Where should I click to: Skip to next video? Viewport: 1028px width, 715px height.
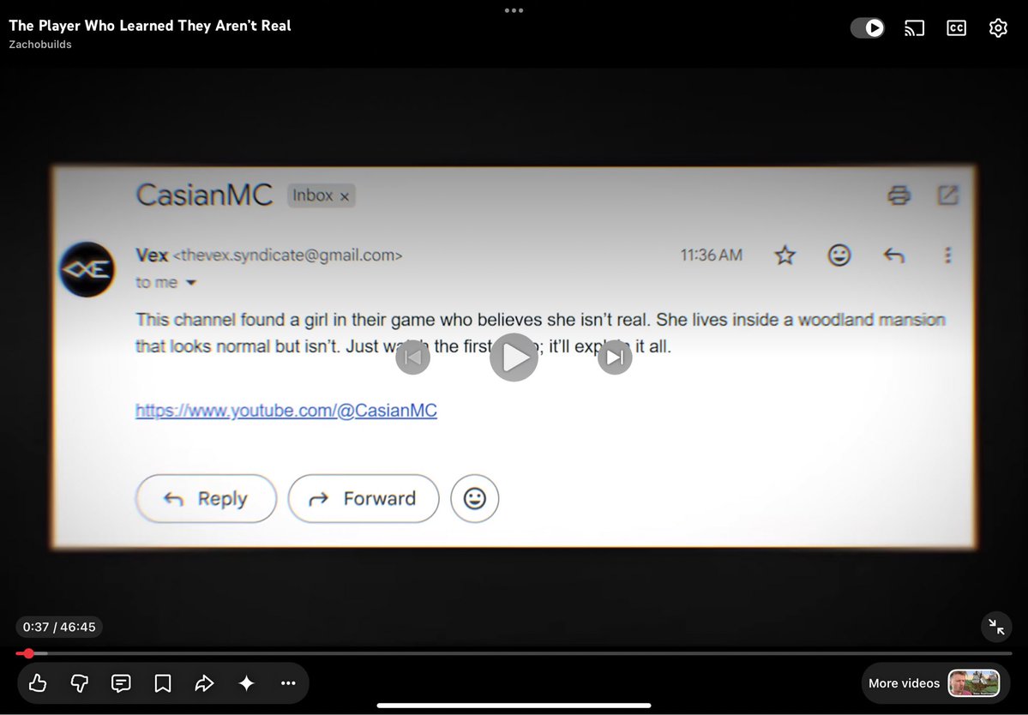(615, 357)
